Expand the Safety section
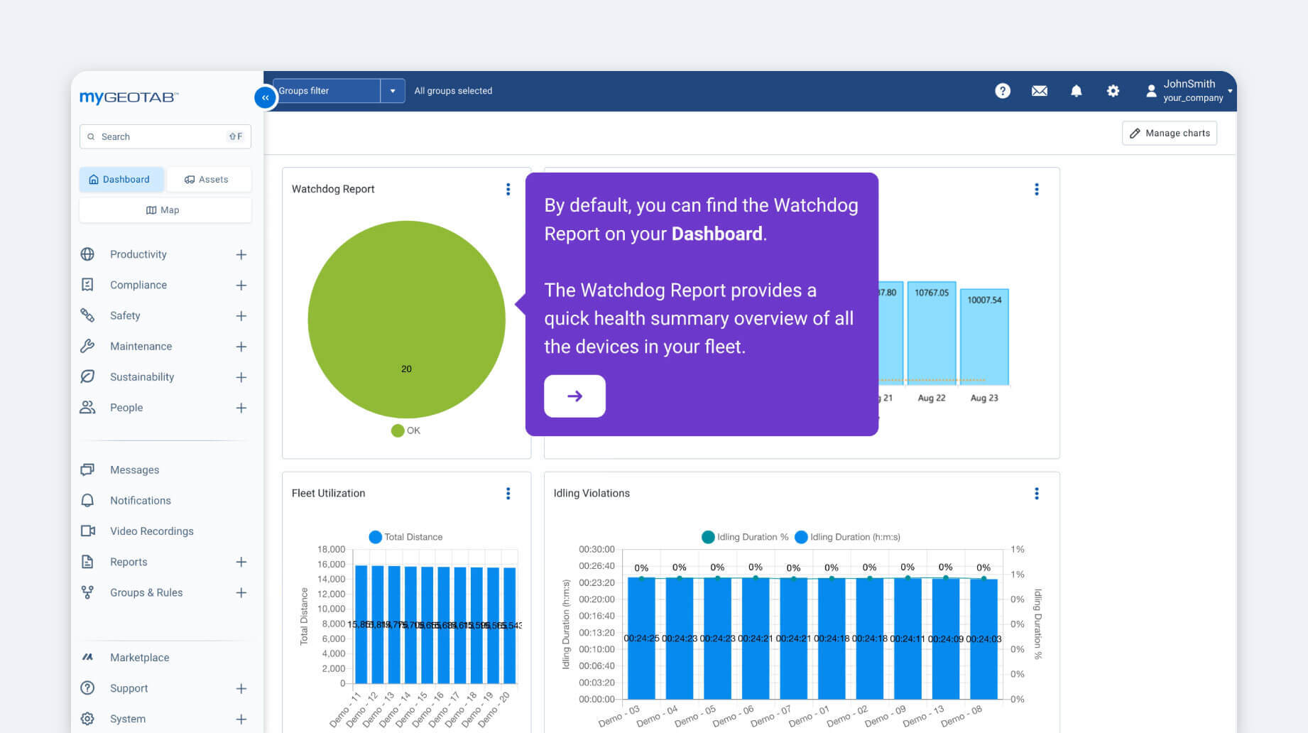1308x733 pixels. click(x=241, y=315)
